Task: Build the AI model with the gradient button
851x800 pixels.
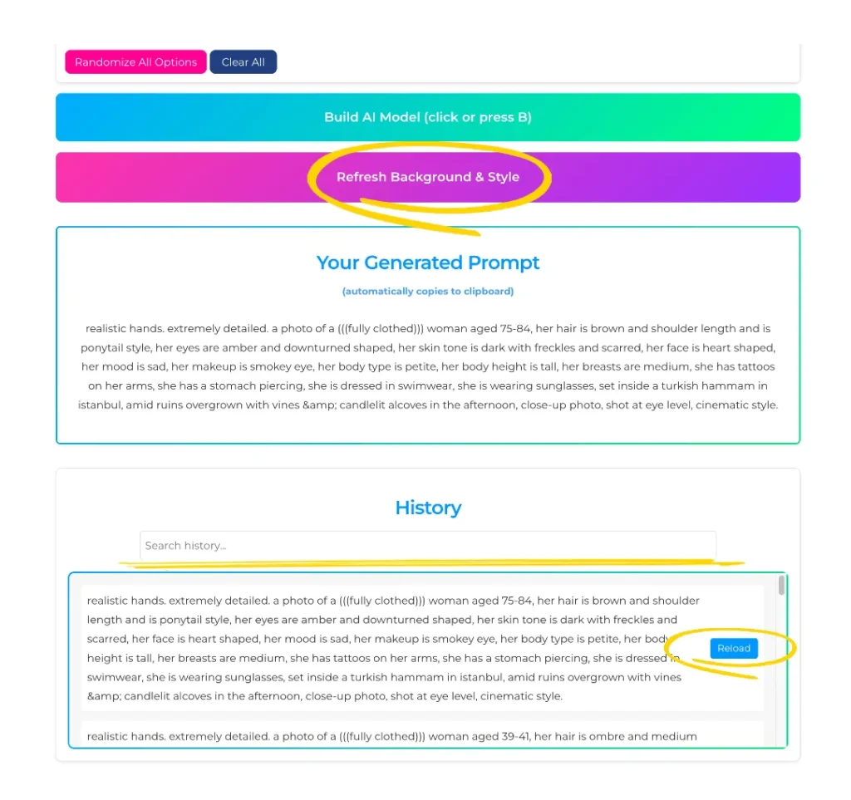Action: (428, 117)
